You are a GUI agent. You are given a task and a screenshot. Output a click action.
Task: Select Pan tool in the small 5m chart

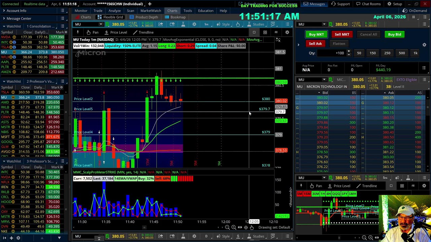(x=316, y=186)
